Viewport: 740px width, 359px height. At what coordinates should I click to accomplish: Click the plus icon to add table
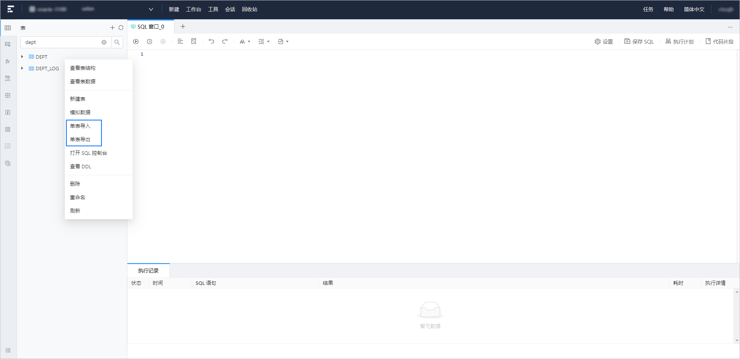(x=112, y=28)
